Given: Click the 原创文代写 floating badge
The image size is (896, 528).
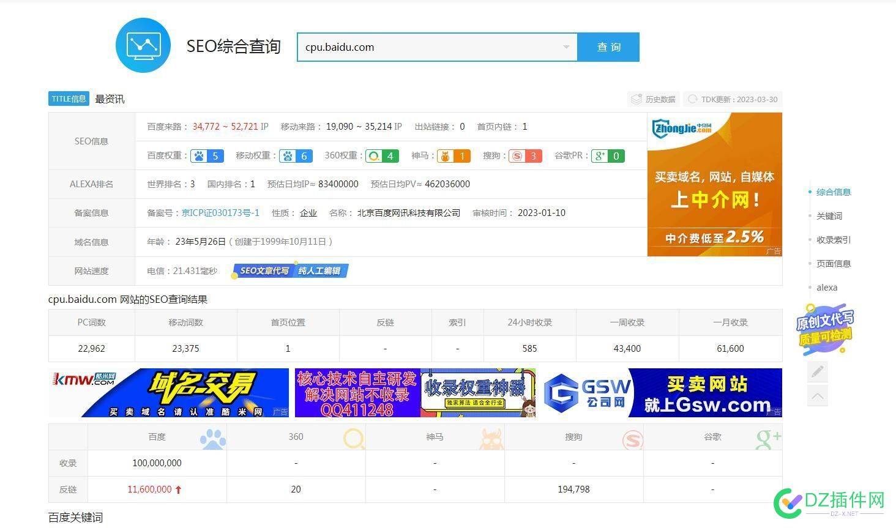Looking at the screenshot, I should pyautogui.click(x=824, y=329).
